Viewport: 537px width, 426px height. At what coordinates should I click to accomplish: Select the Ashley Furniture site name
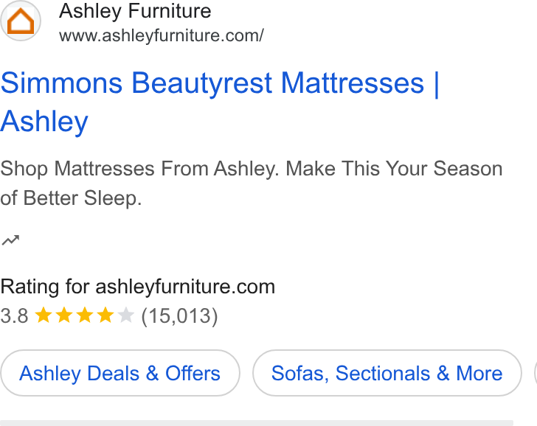pos(135,11)
